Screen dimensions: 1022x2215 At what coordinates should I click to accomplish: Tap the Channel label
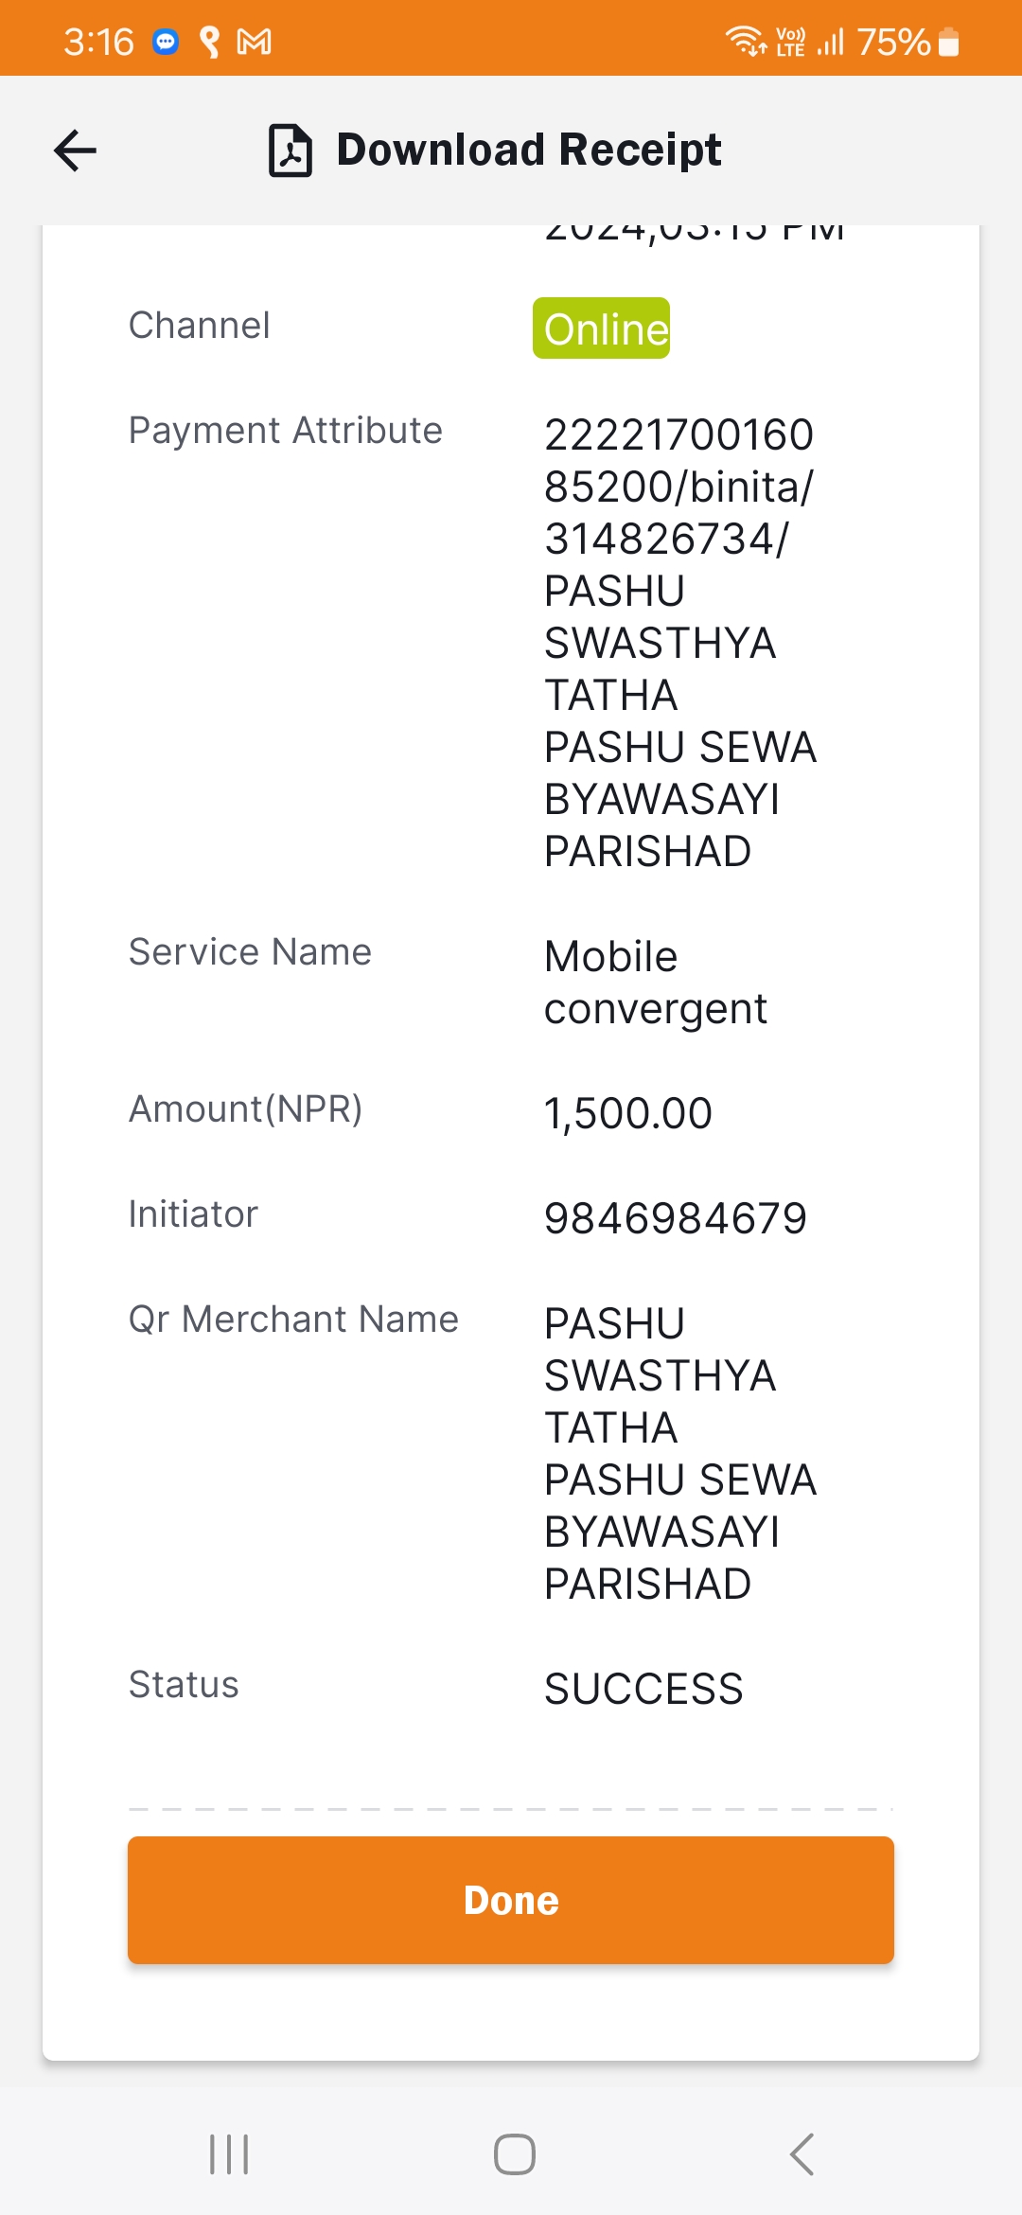[200, 325]
